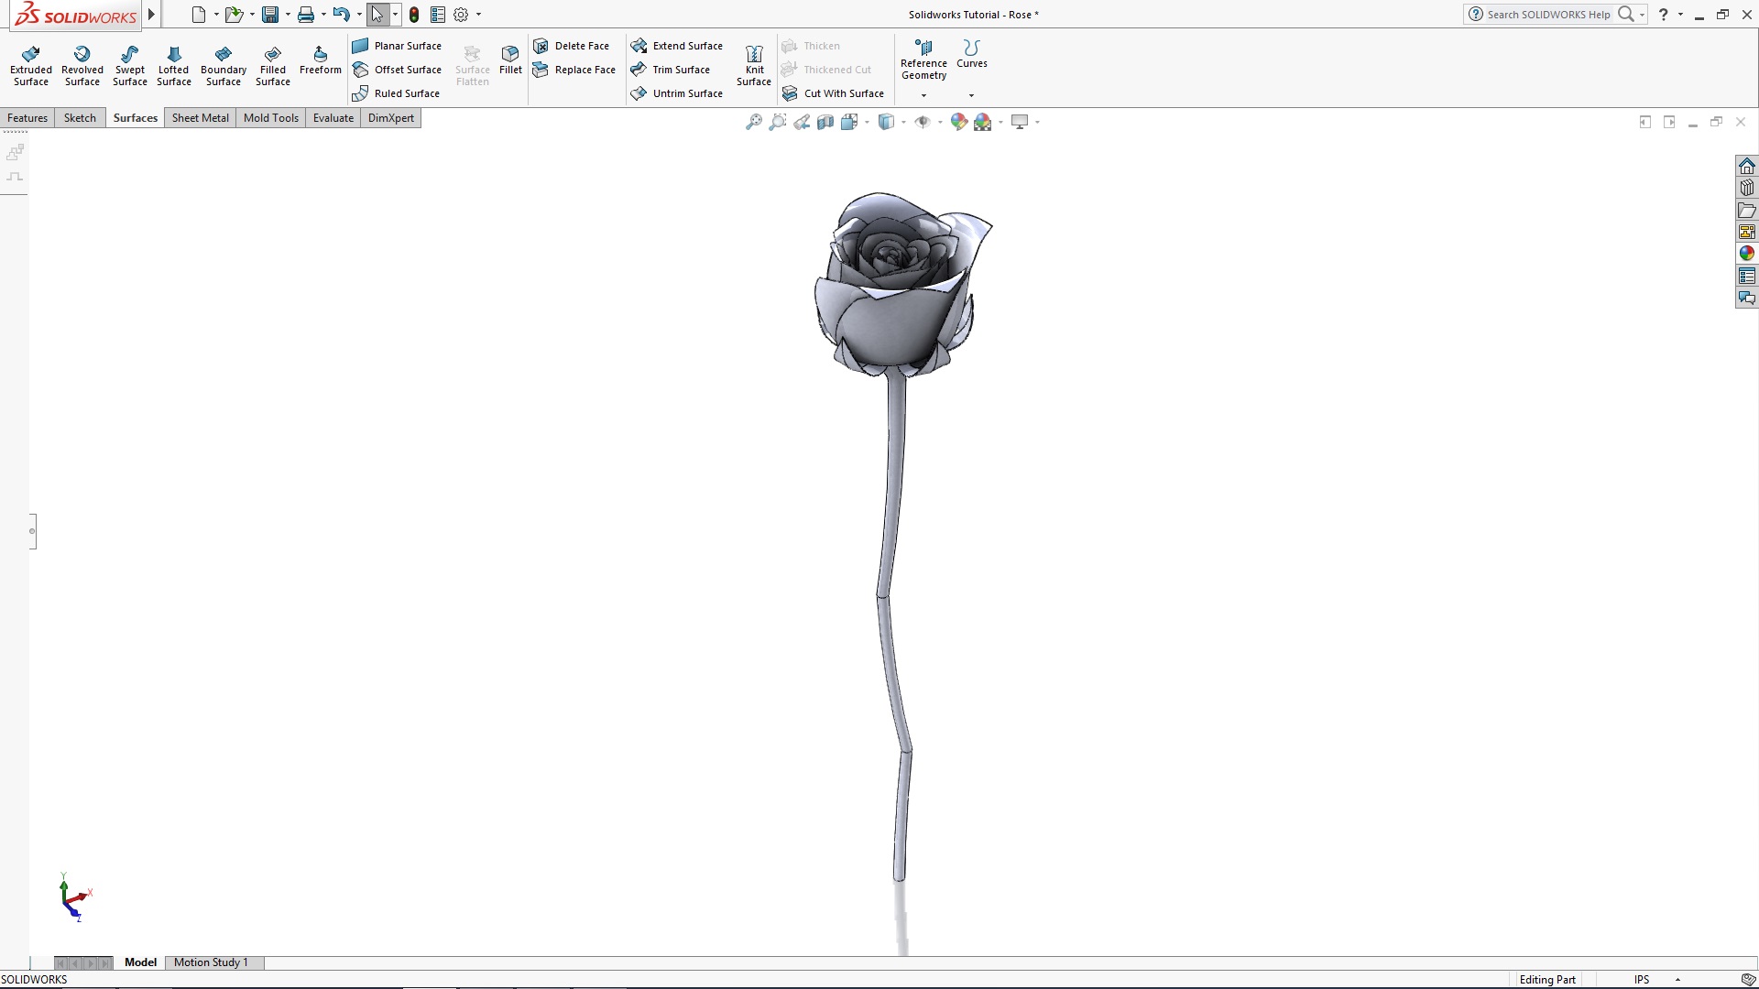Click in the Search SOLIDWORKS Help field
The image size is (1759, 989).
(x=1548, y=14)
